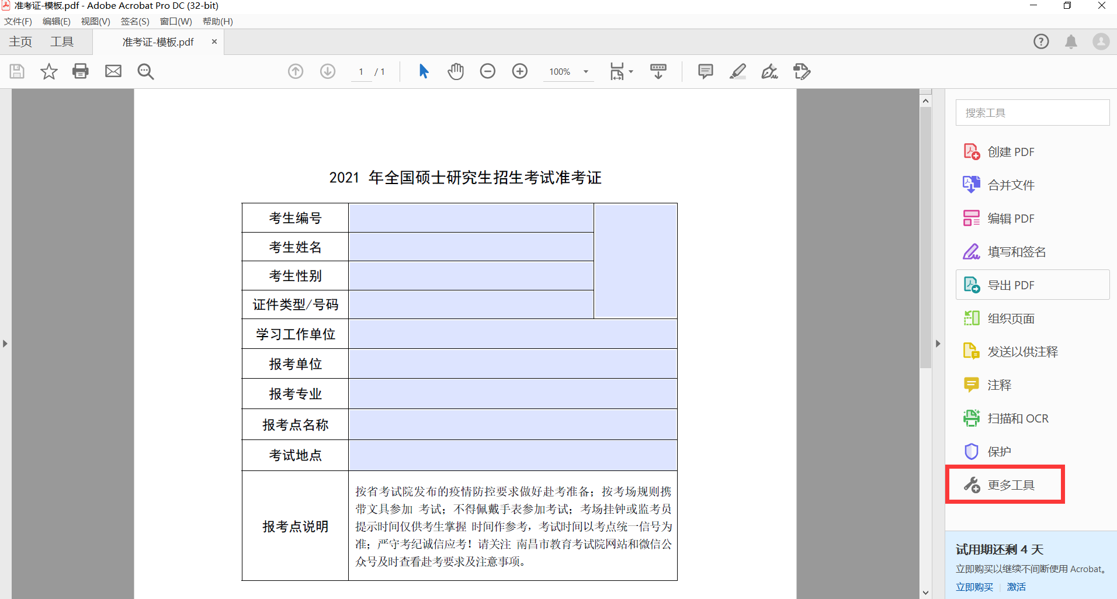
Task: Go to the next page with the down arrow
Action: pos(328,71)
